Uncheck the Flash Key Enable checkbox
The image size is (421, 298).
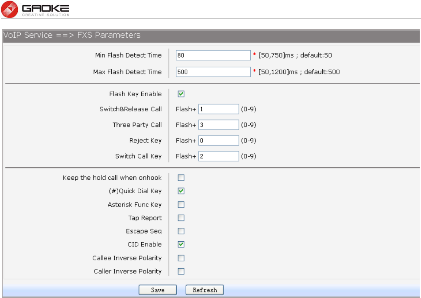[181, 94]
